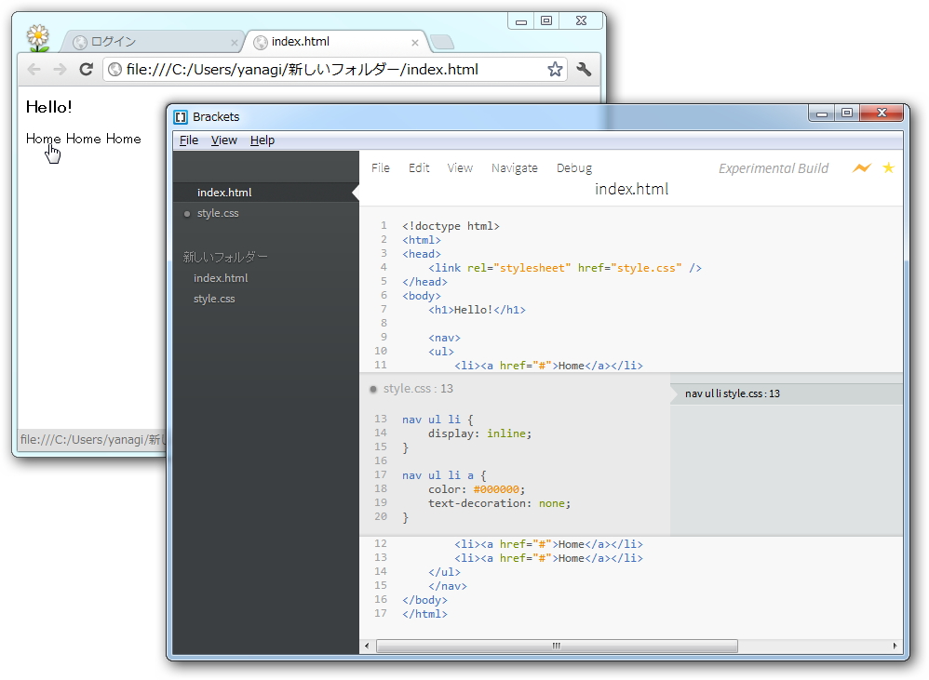Minimize the Chrome window
929x680 pixels.
(521, 20)
